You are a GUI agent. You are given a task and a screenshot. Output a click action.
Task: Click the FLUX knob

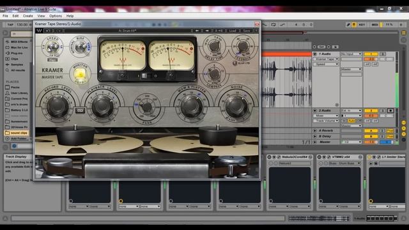click(x=147, y=107)
